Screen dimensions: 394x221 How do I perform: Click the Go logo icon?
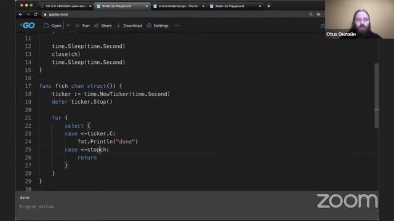pyautogui.click(x=27, y=26)
